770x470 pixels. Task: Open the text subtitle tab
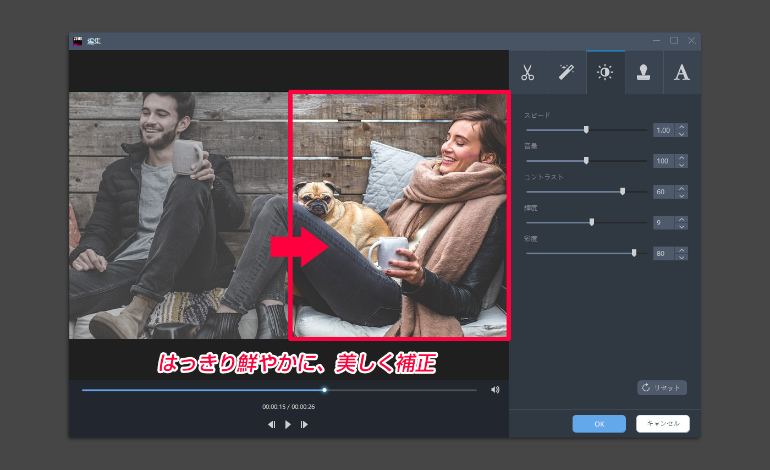[x=682, y=73]
